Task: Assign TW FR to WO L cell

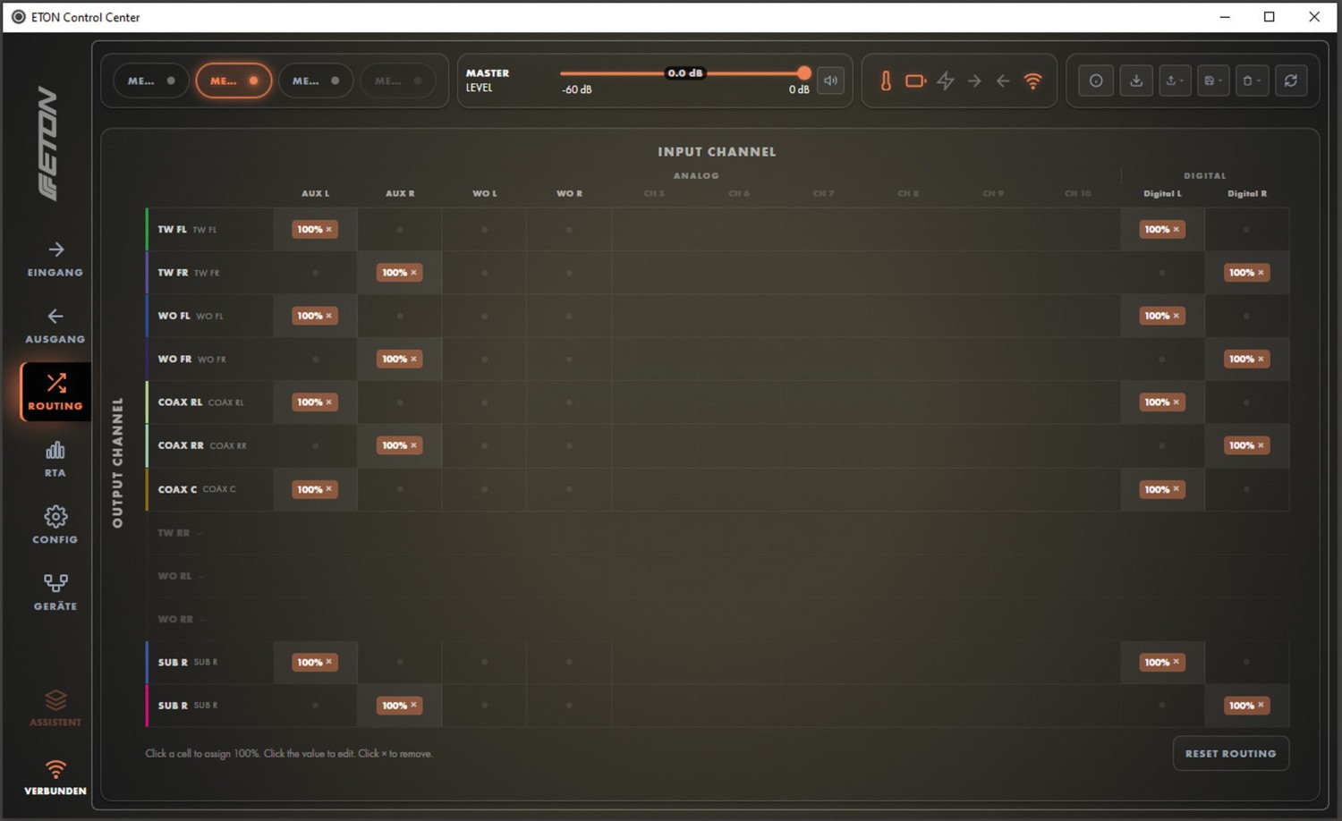Action: [484, 273]
